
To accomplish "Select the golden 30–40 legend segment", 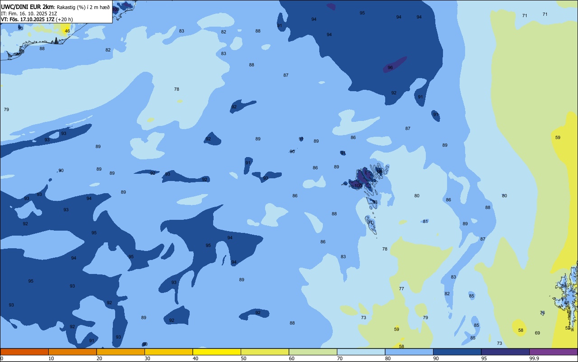I will point(168,352).
